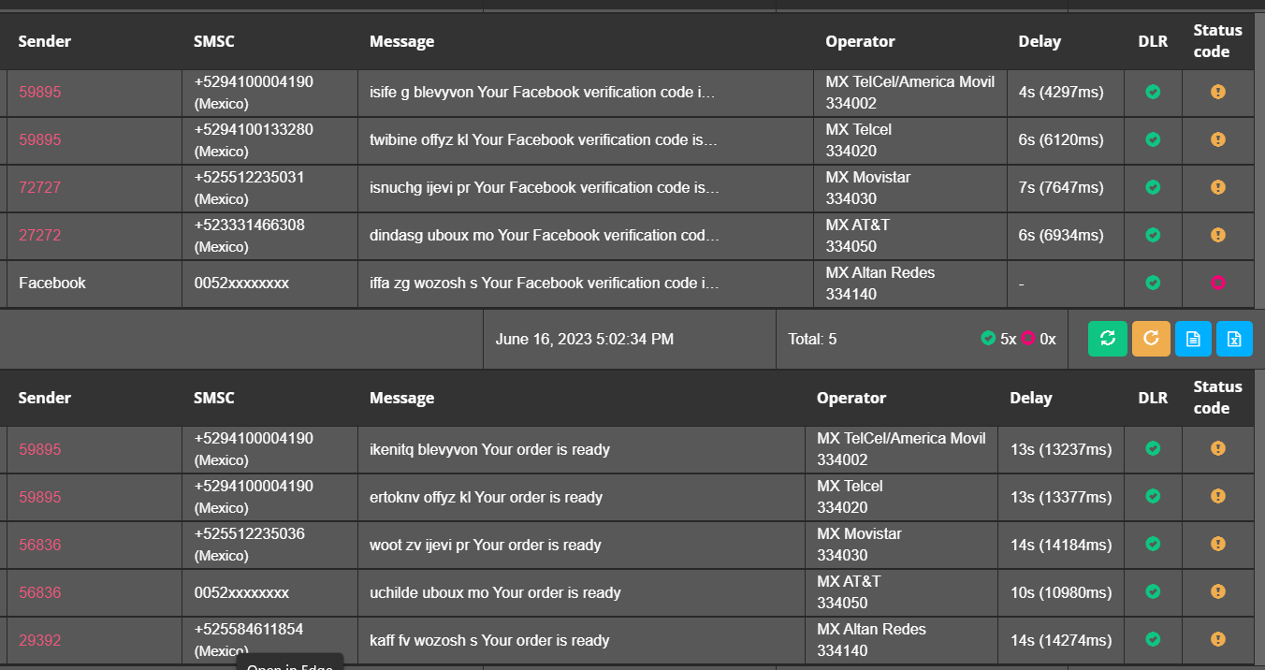The width and height of the screenshot is (1265, 670).
Task: Click orange status code icon for 4s delay row
Action: tap(1217, 92)
